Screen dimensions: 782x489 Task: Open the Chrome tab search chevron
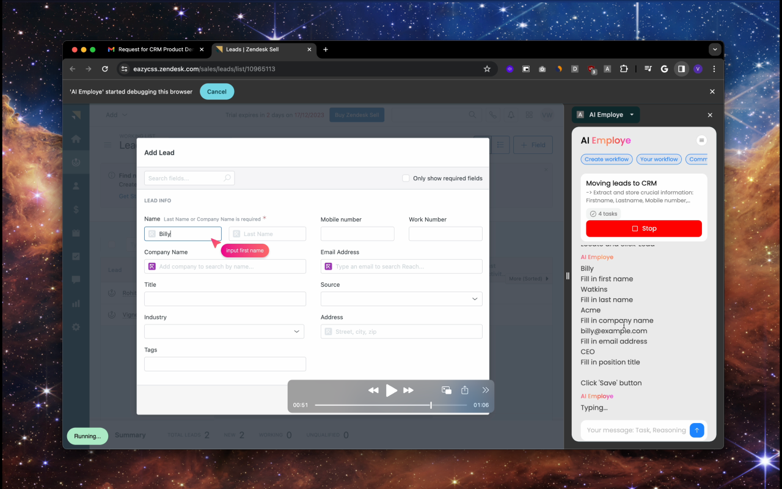click(715, 50)
